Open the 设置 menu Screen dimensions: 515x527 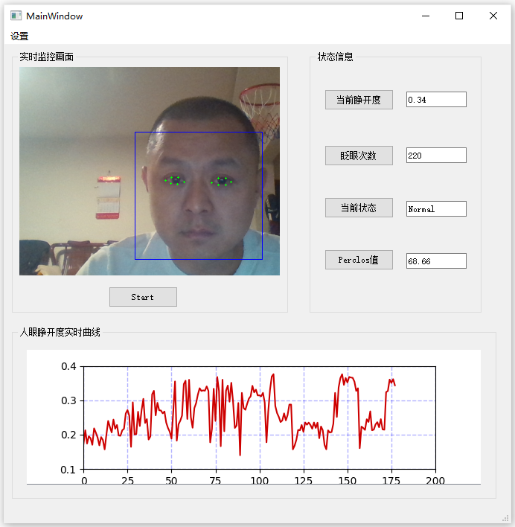19,36
